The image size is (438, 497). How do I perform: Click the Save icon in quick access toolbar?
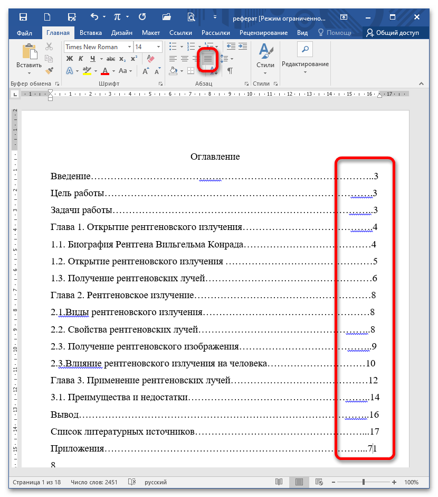23,17
